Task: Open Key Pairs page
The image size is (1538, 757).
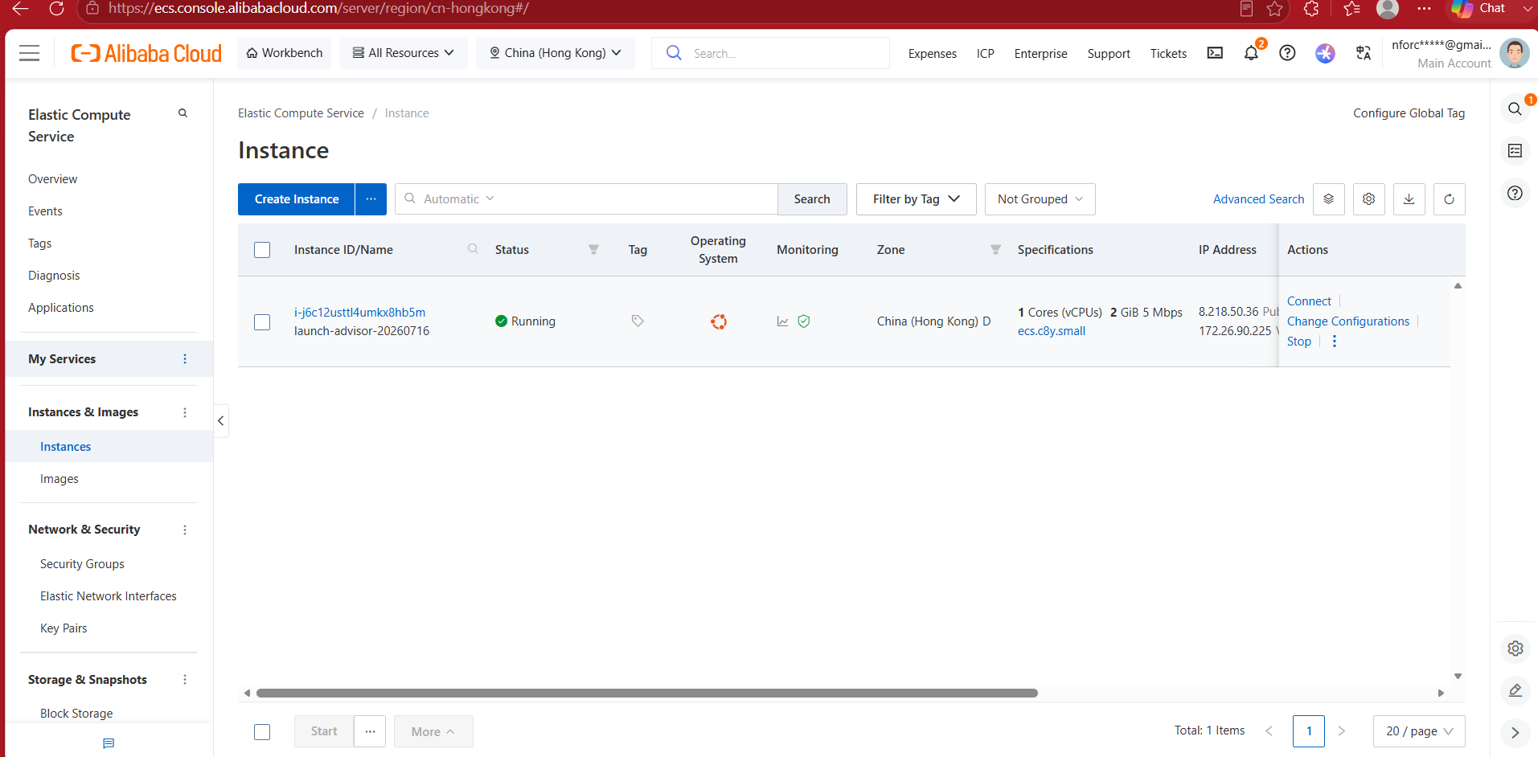Action: pos(64,628)
